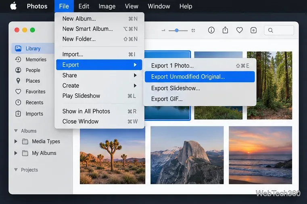Image resolution: width=307 pixels, height=204 pixels.
Task: Click the zoom-in icon beside slider
Action: point(193,30)
